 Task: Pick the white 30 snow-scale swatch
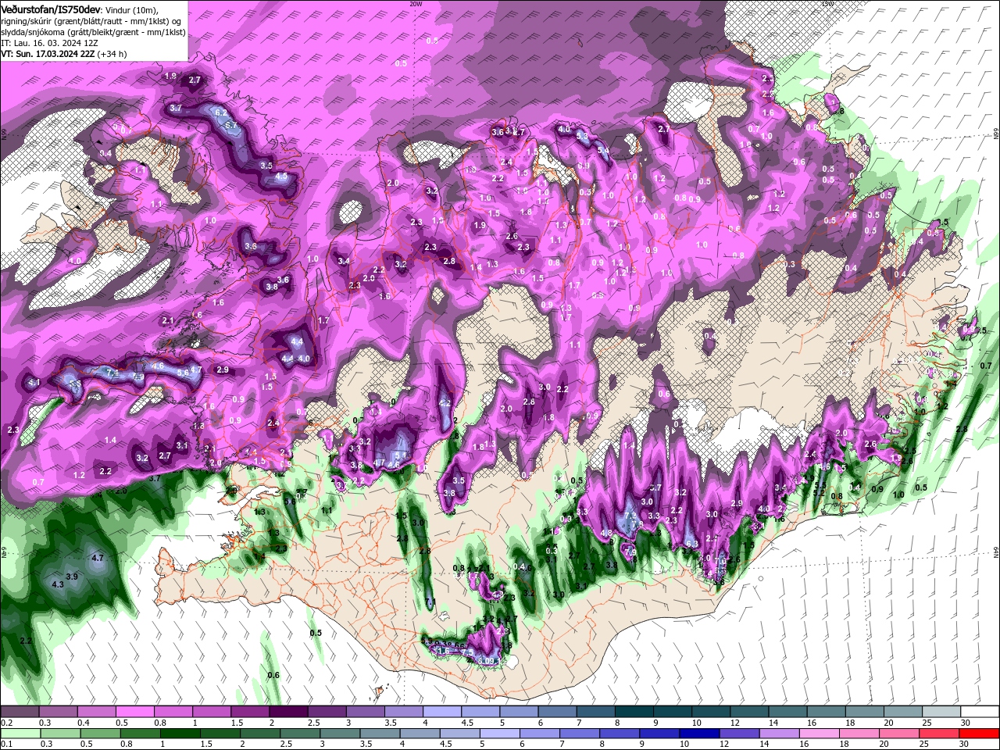(x=980, y=711)
